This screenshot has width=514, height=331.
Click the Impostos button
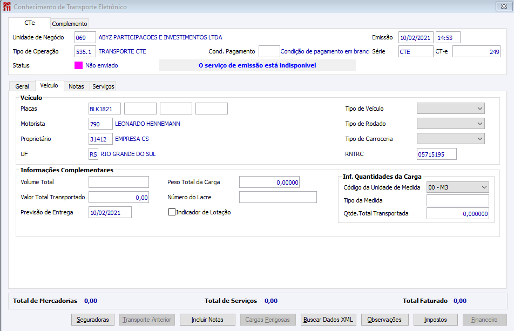click(436, 320)
